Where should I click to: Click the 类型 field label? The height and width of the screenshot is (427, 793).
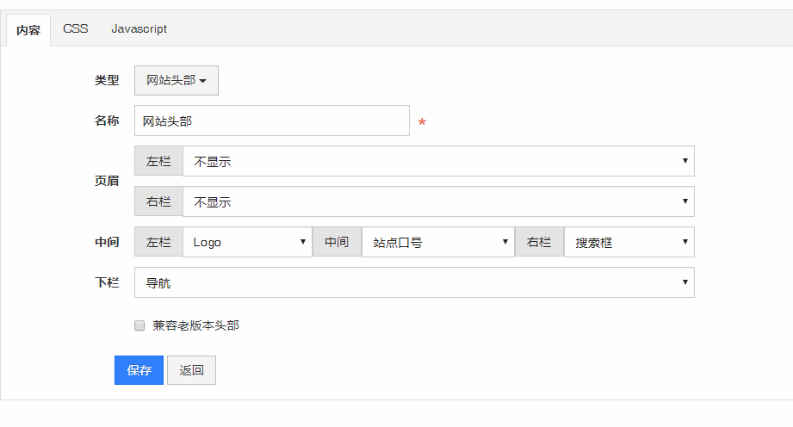pos(107,80)
